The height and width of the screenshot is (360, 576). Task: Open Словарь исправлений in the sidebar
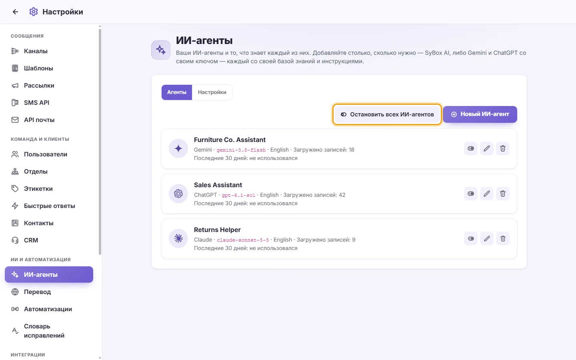(49, 331)
